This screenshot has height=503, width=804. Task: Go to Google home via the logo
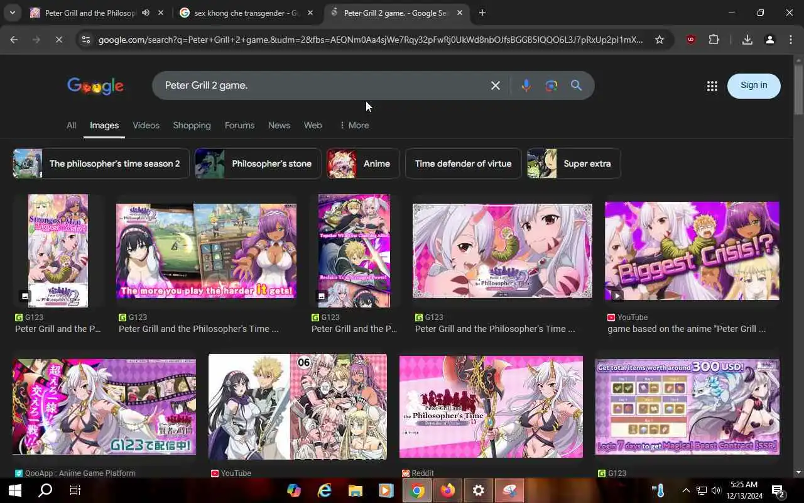coord(95,86)
